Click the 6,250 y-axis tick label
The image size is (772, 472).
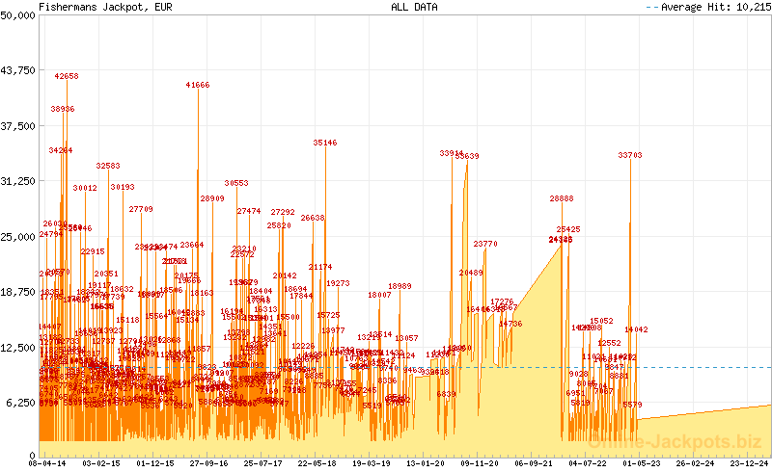click(x=21, y=402)
